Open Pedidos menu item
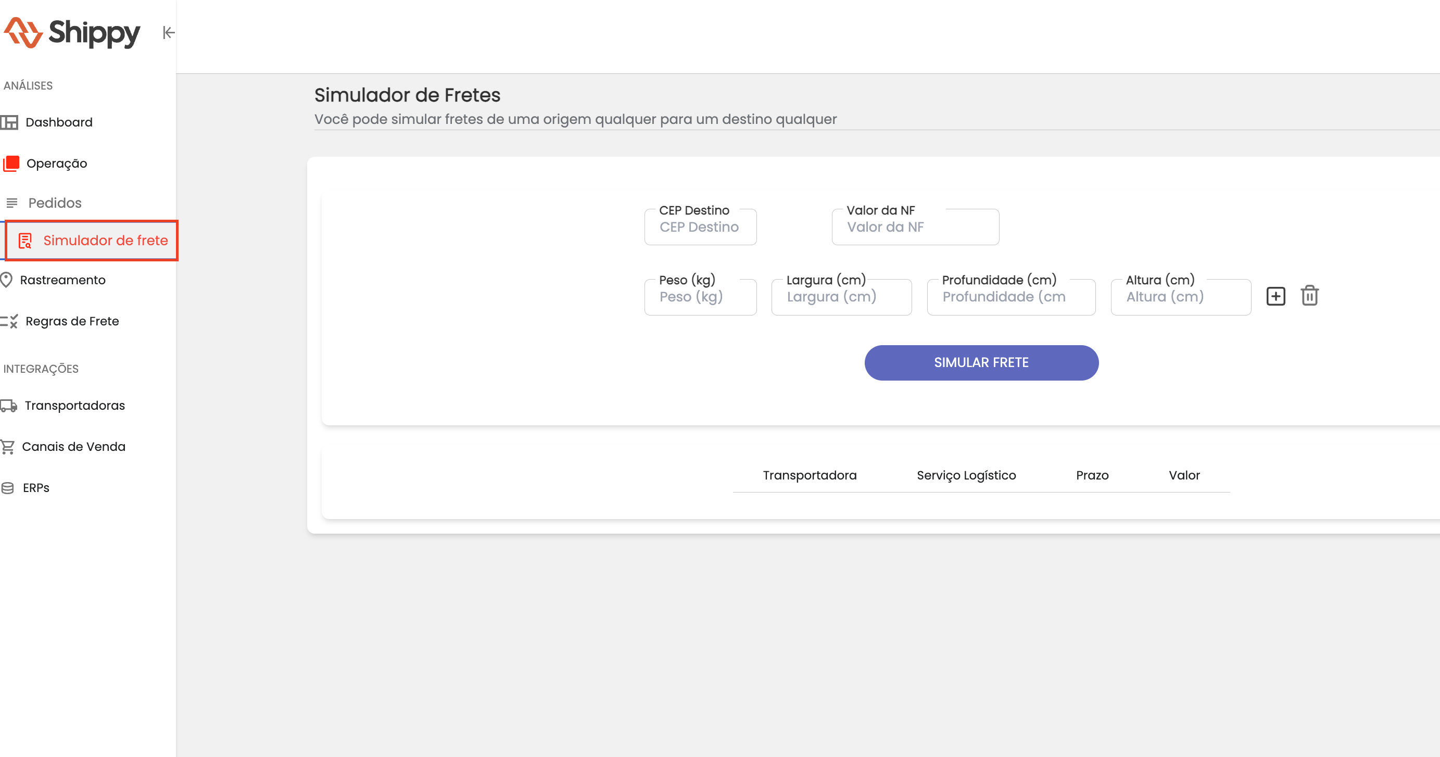This screenshot has width=1440, height=757. click(x=55, y=203)
